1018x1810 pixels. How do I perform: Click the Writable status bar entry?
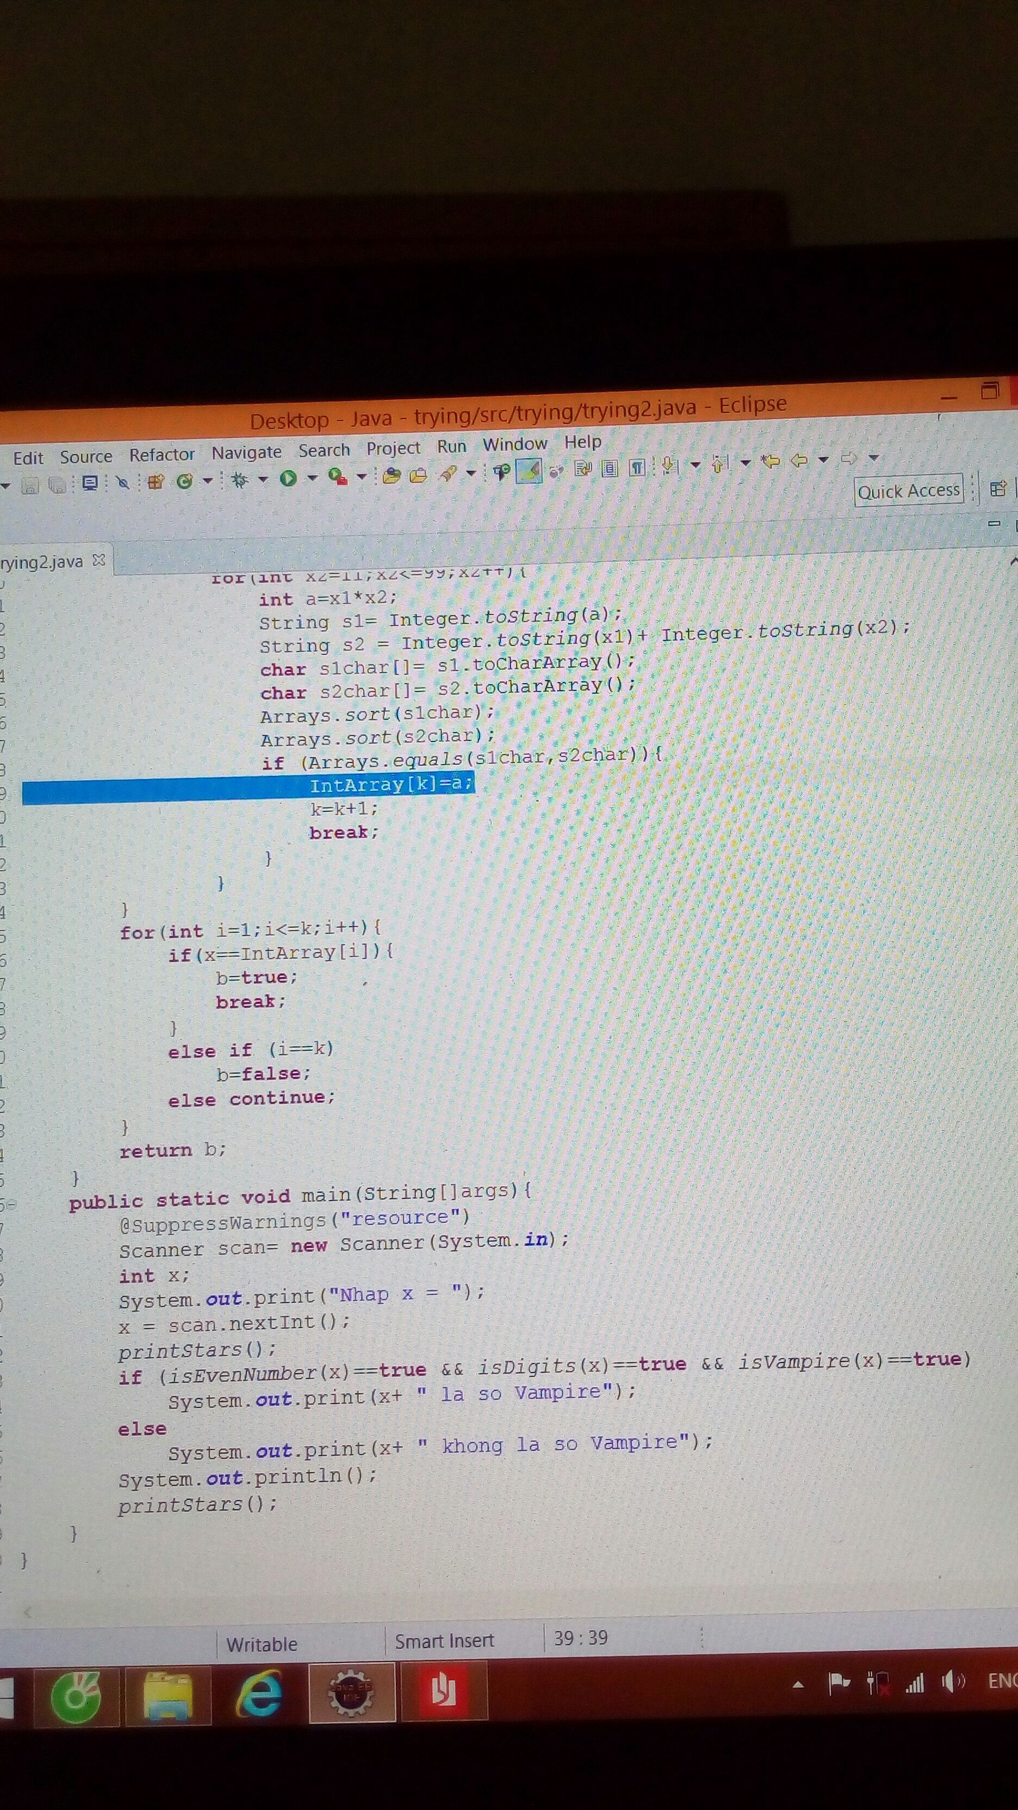click(x=262, y=1645)
